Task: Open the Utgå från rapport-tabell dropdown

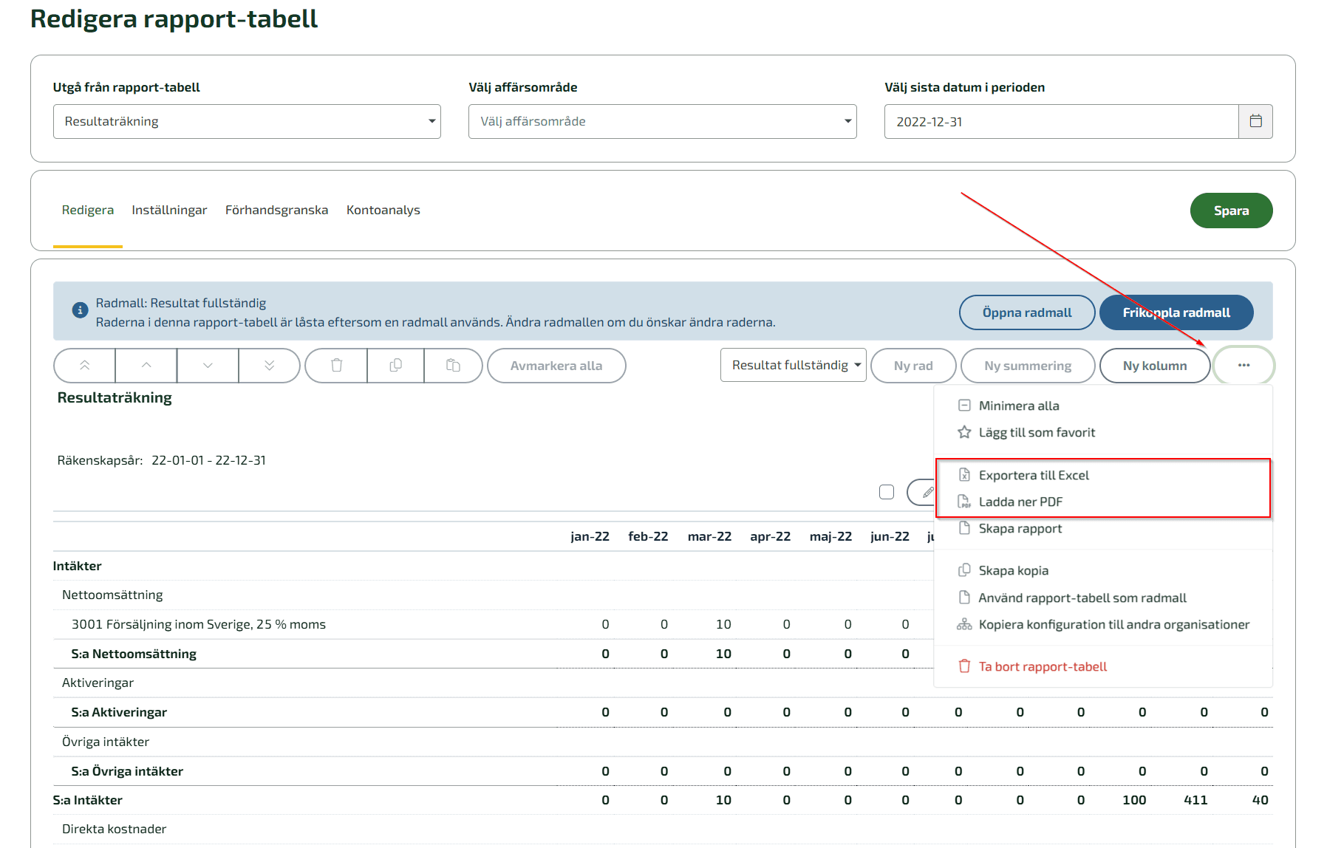Action: pyautogui.click(x=247, y=121)
